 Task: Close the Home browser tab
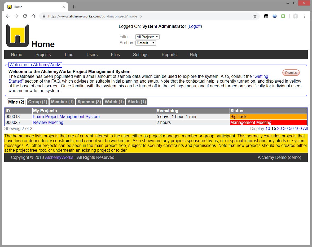pyautogui.click(x=63, y=7)
